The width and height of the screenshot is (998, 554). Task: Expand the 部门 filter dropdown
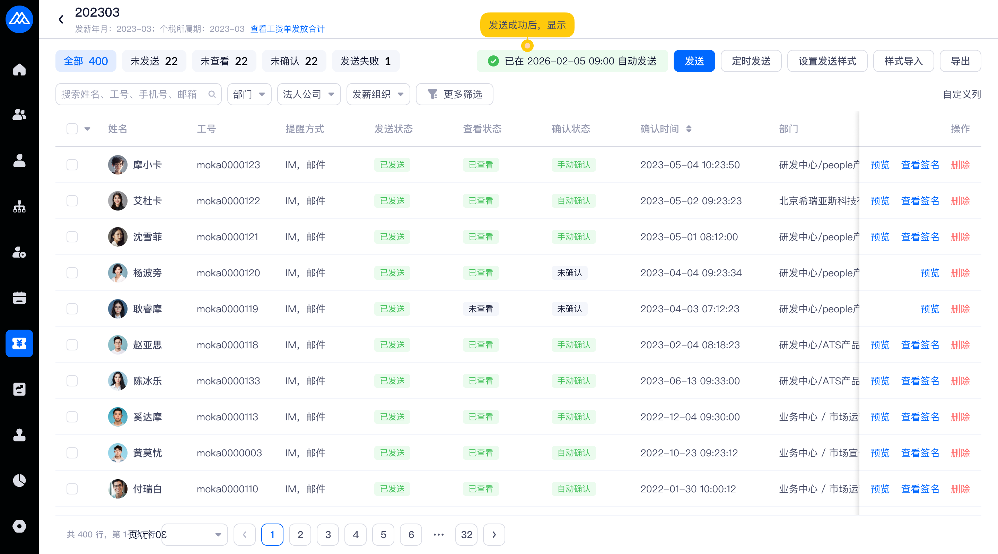(249, 94)
